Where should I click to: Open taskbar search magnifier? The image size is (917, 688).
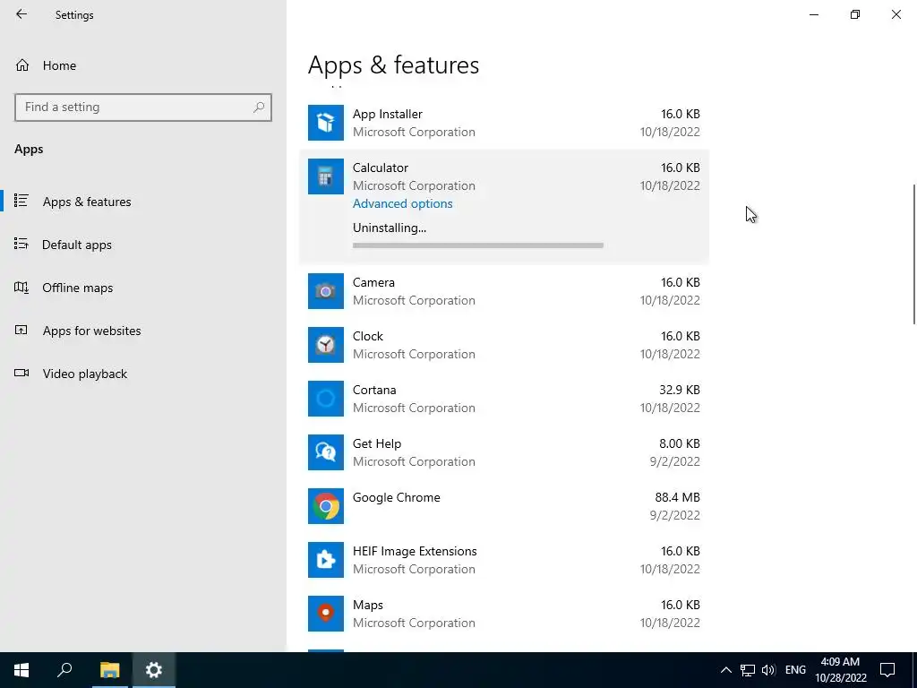click(x=64, y=670)
